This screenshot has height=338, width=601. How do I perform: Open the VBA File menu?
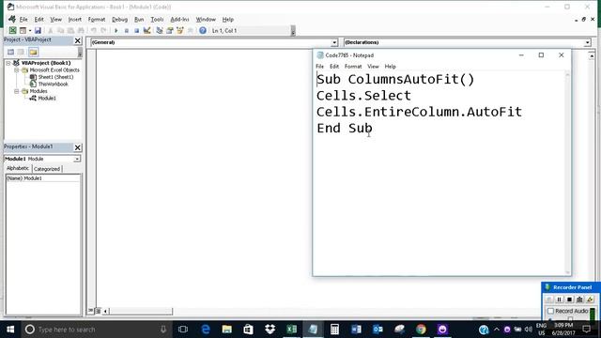tap(23, 19)
